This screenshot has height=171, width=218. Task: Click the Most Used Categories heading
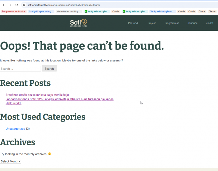click(43, 117)
